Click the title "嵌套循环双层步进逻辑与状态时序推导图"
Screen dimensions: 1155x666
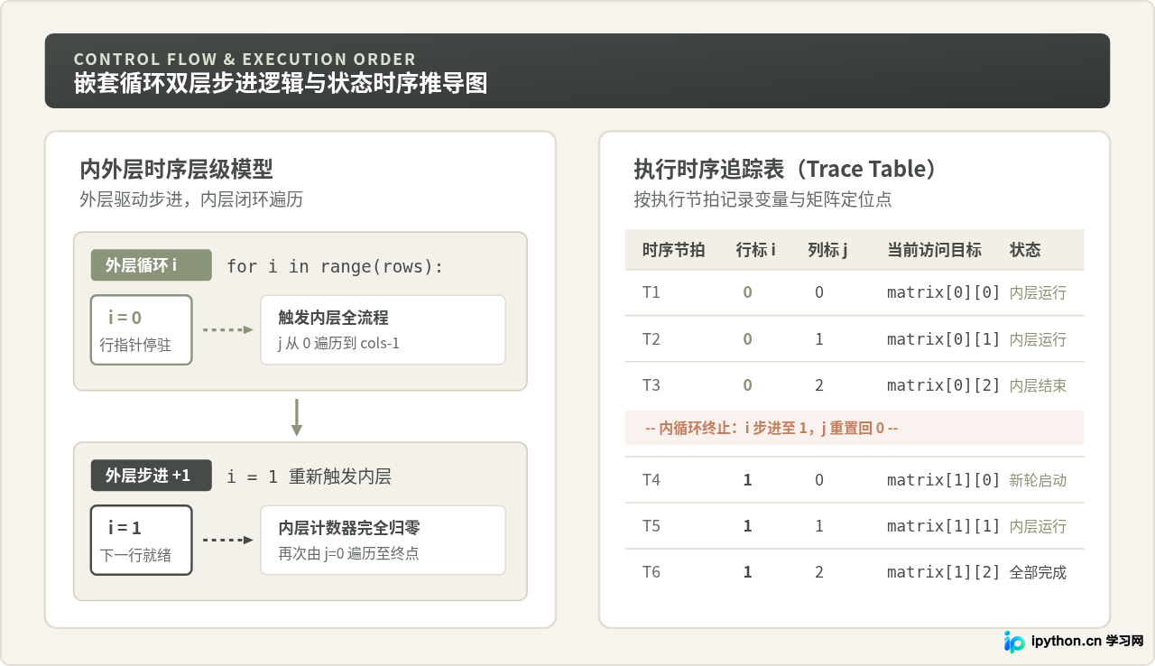tap(281, 83)
